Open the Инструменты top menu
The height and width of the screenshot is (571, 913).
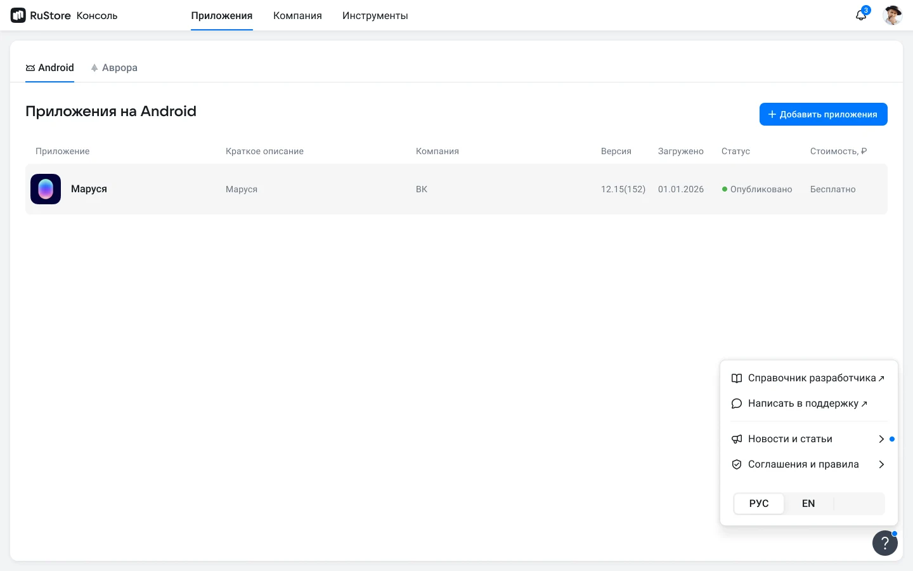pos(375,16)
